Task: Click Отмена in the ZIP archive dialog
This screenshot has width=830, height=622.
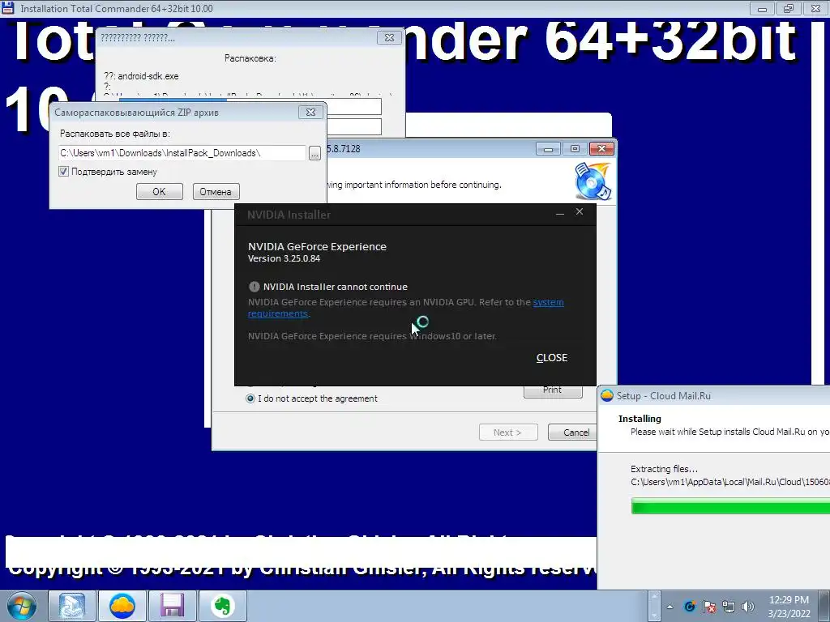Action: coord(216,191)
